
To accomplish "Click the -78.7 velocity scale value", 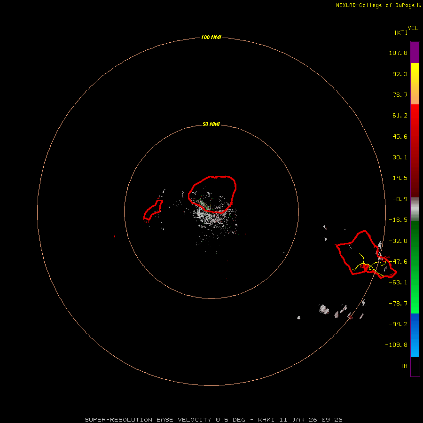I will tap(398, 304).
